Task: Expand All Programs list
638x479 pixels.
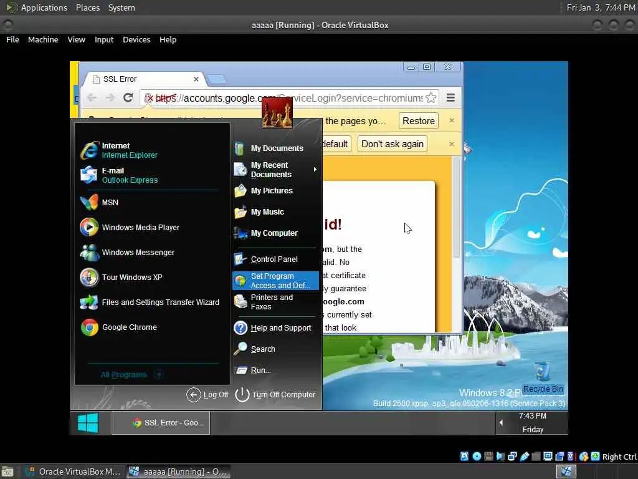Action: click(131, 374)
